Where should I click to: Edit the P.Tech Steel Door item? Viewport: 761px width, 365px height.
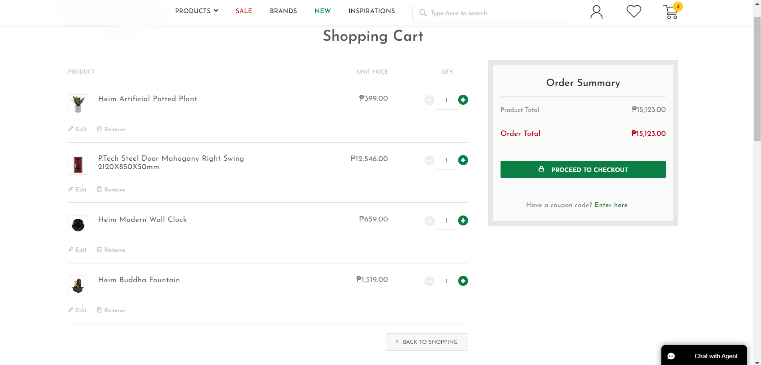coord(77,189)
